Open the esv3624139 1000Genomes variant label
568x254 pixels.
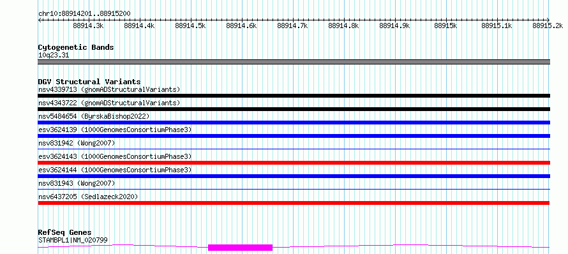coord(115,130)
